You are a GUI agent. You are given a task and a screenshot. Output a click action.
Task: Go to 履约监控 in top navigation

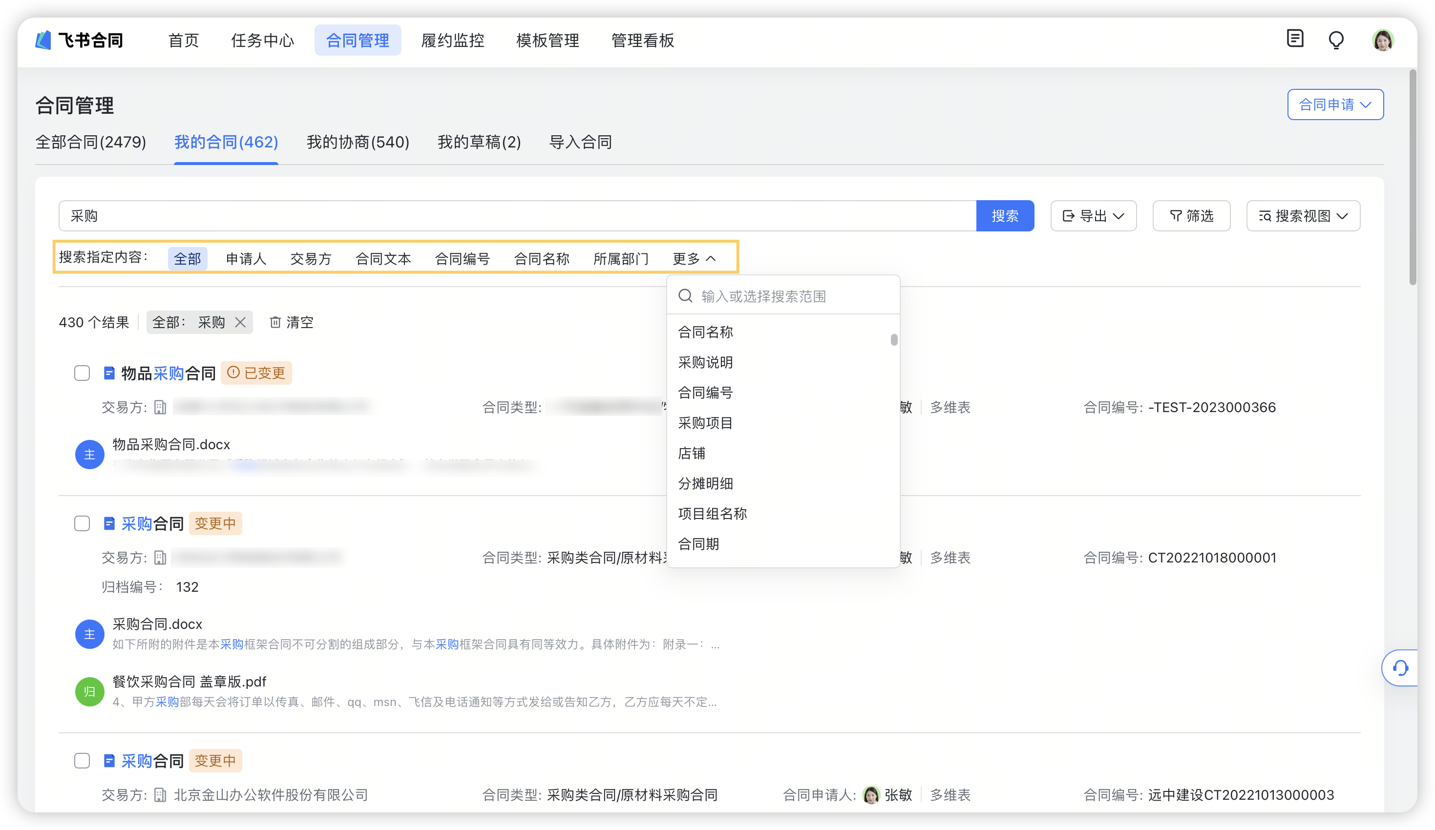tap(452, 41)
